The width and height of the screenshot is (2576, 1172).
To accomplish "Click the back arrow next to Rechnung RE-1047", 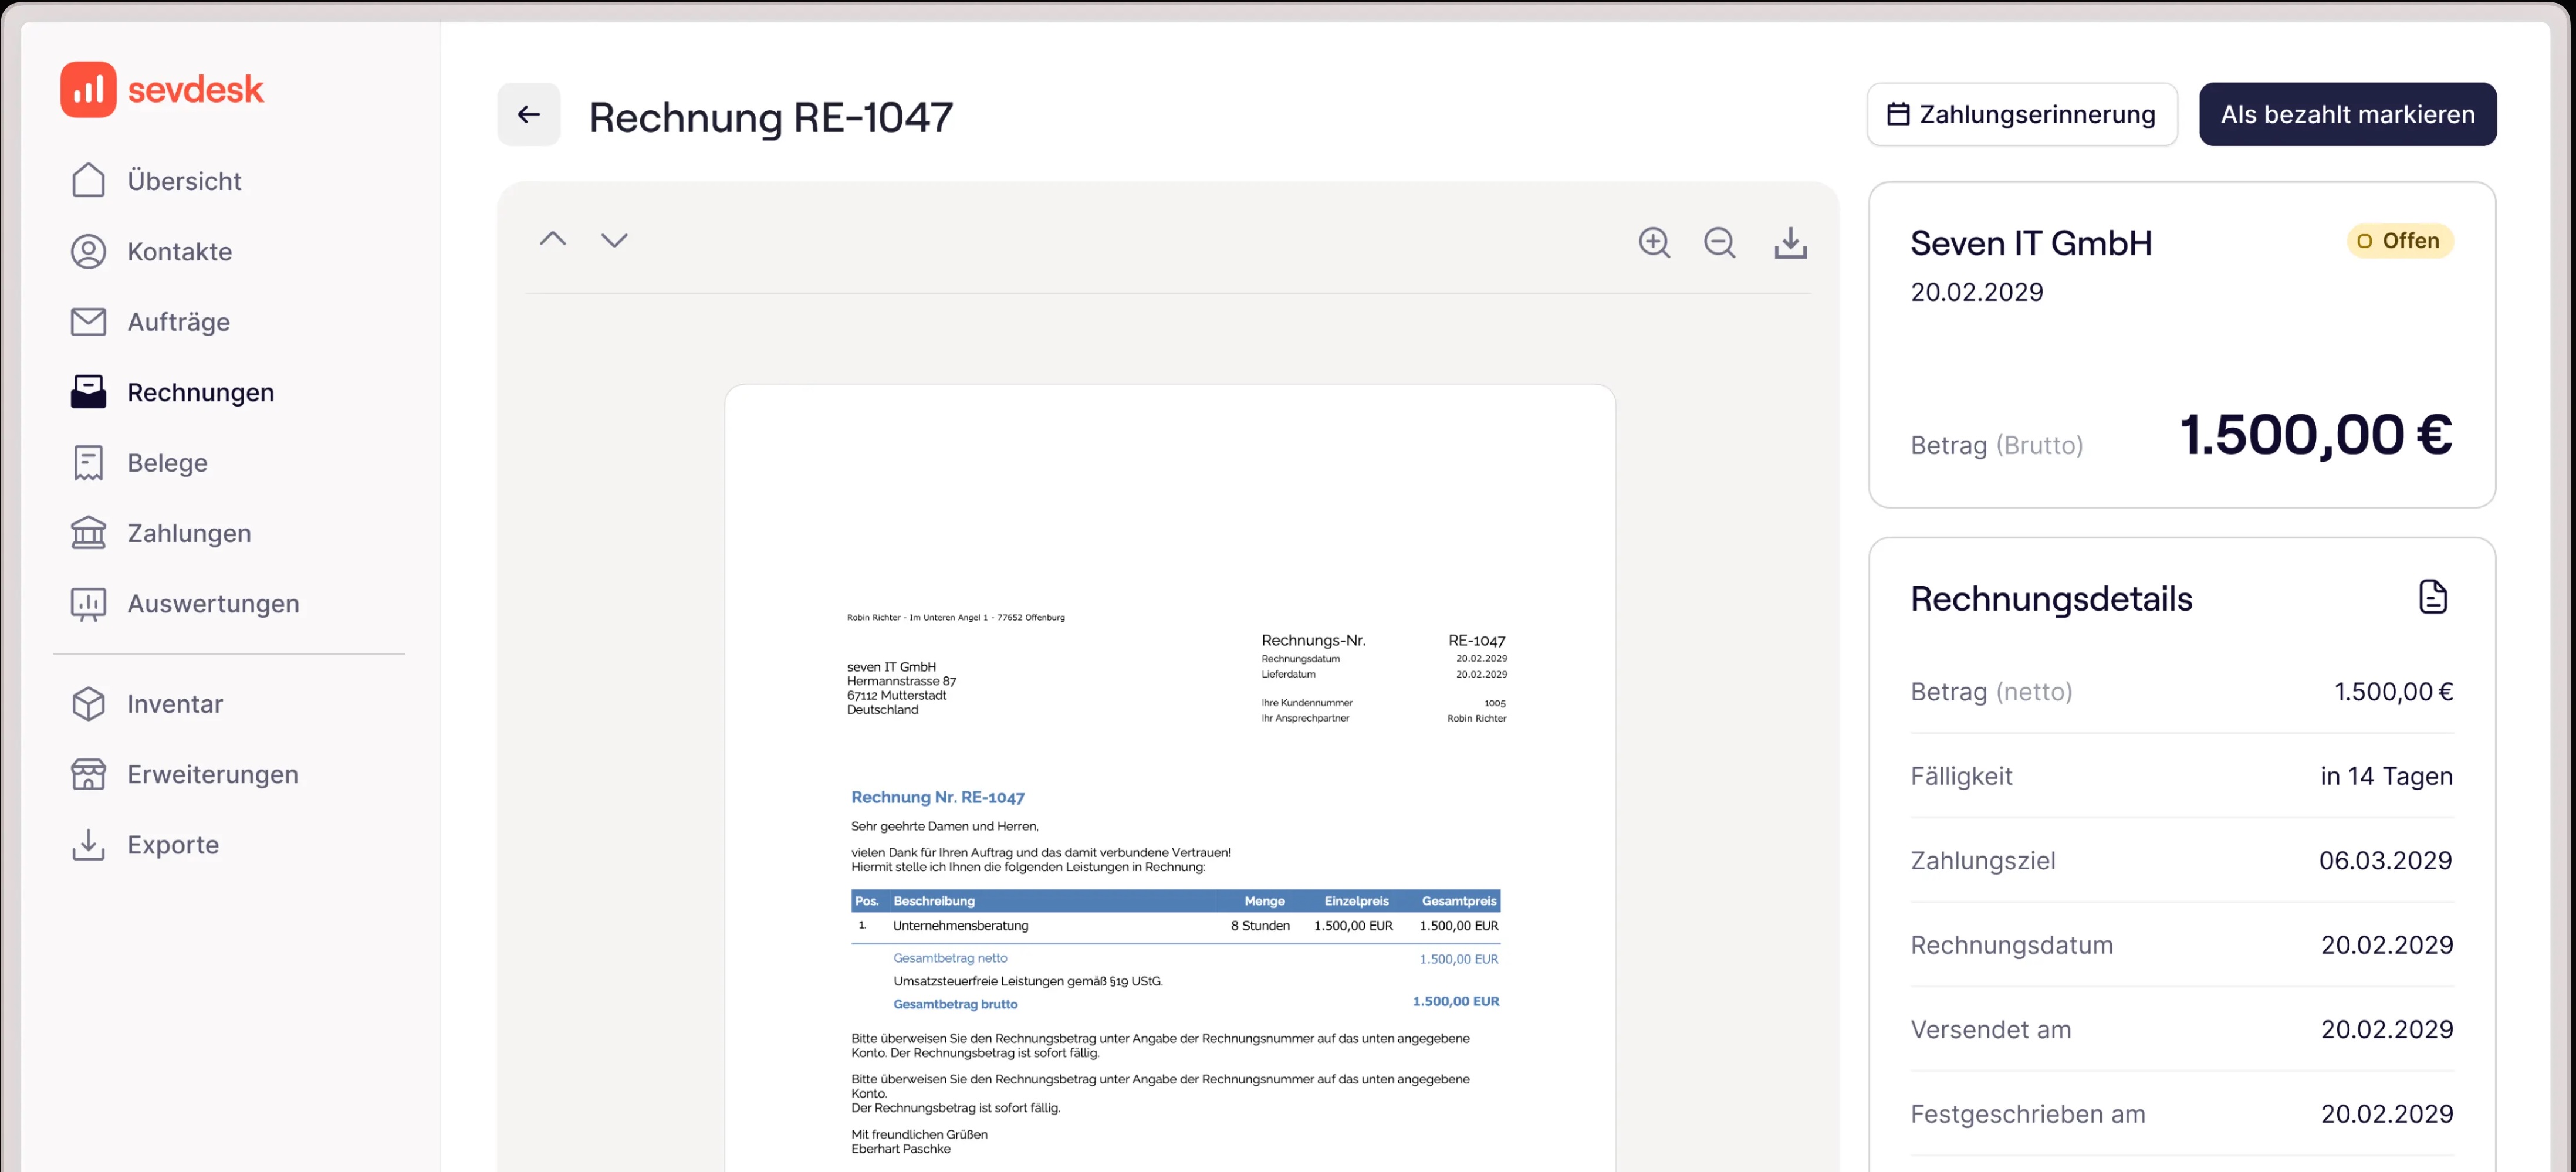I will tap(528, 115).
